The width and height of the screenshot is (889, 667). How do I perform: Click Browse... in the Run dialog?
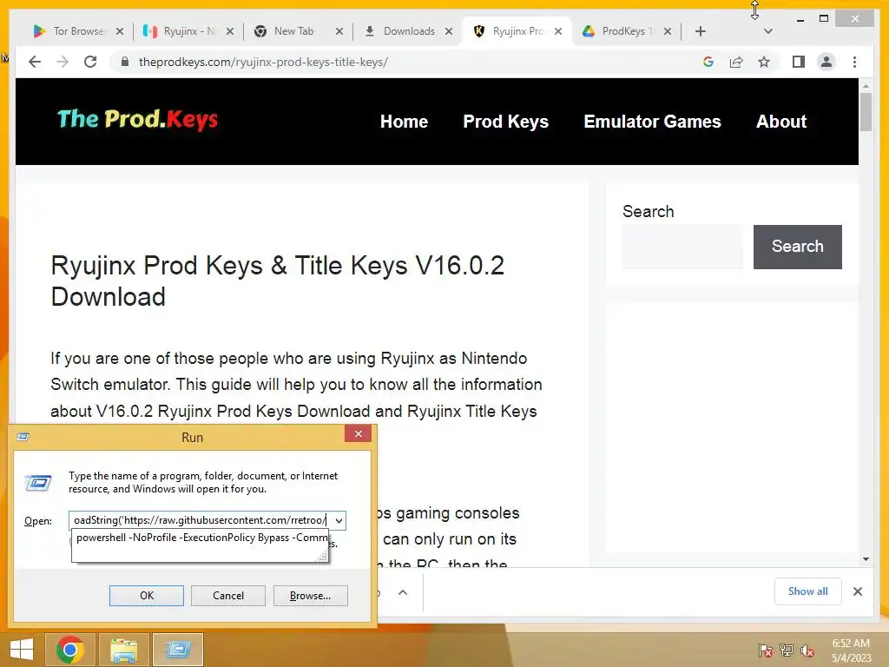coord(310,596)
